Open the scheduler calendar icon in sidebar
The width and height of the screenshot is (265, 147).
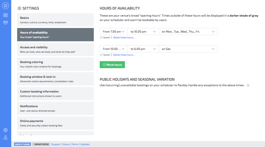click(x=6, y=6)
